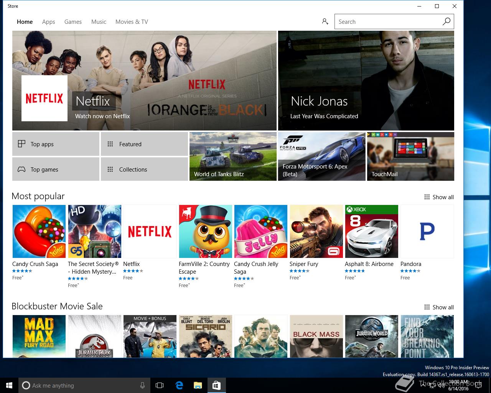Open the Black Mass movie poster
Screen dimensions: 491x393
coord(316,336)
